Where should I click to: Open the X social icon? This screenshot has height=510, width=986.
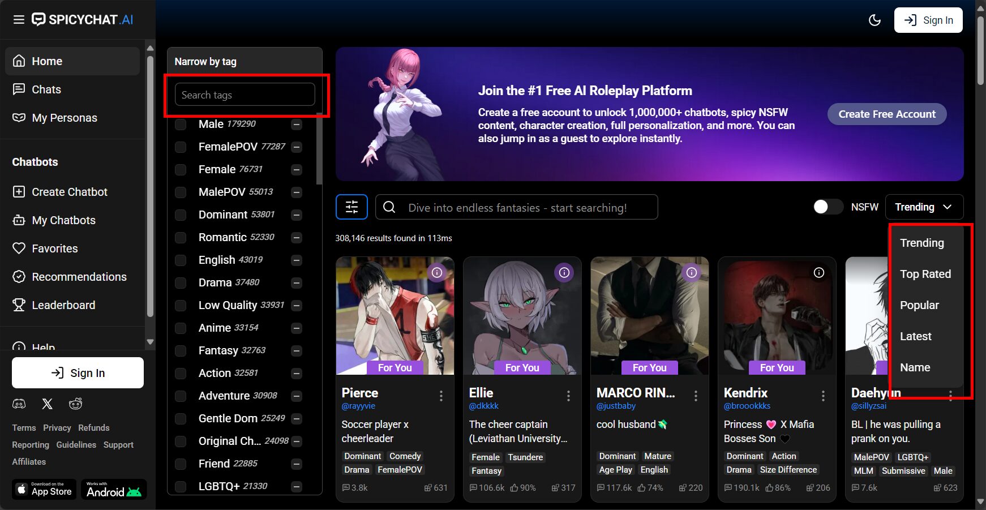[x=48, y=404]
